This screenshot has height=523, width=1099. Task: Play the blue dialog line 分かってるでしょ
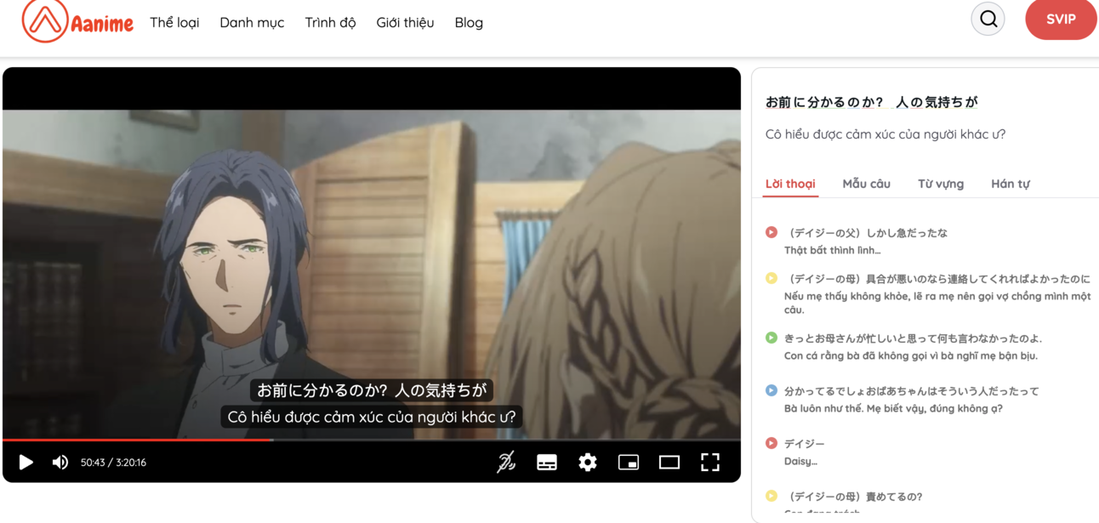pyautogui.click(x=772, y=390)
